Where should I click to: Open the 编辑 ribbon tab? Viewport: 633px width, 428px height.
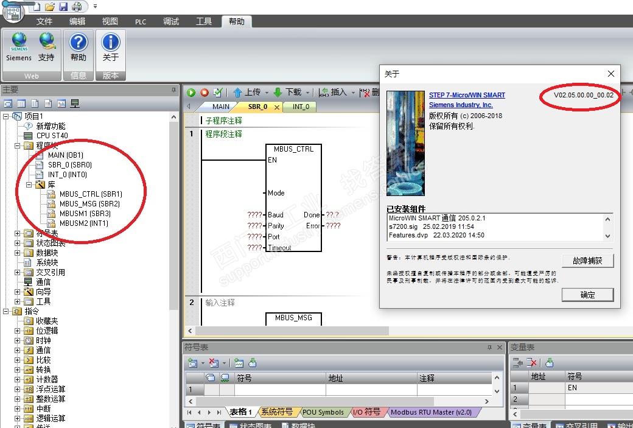pos(77,21)
